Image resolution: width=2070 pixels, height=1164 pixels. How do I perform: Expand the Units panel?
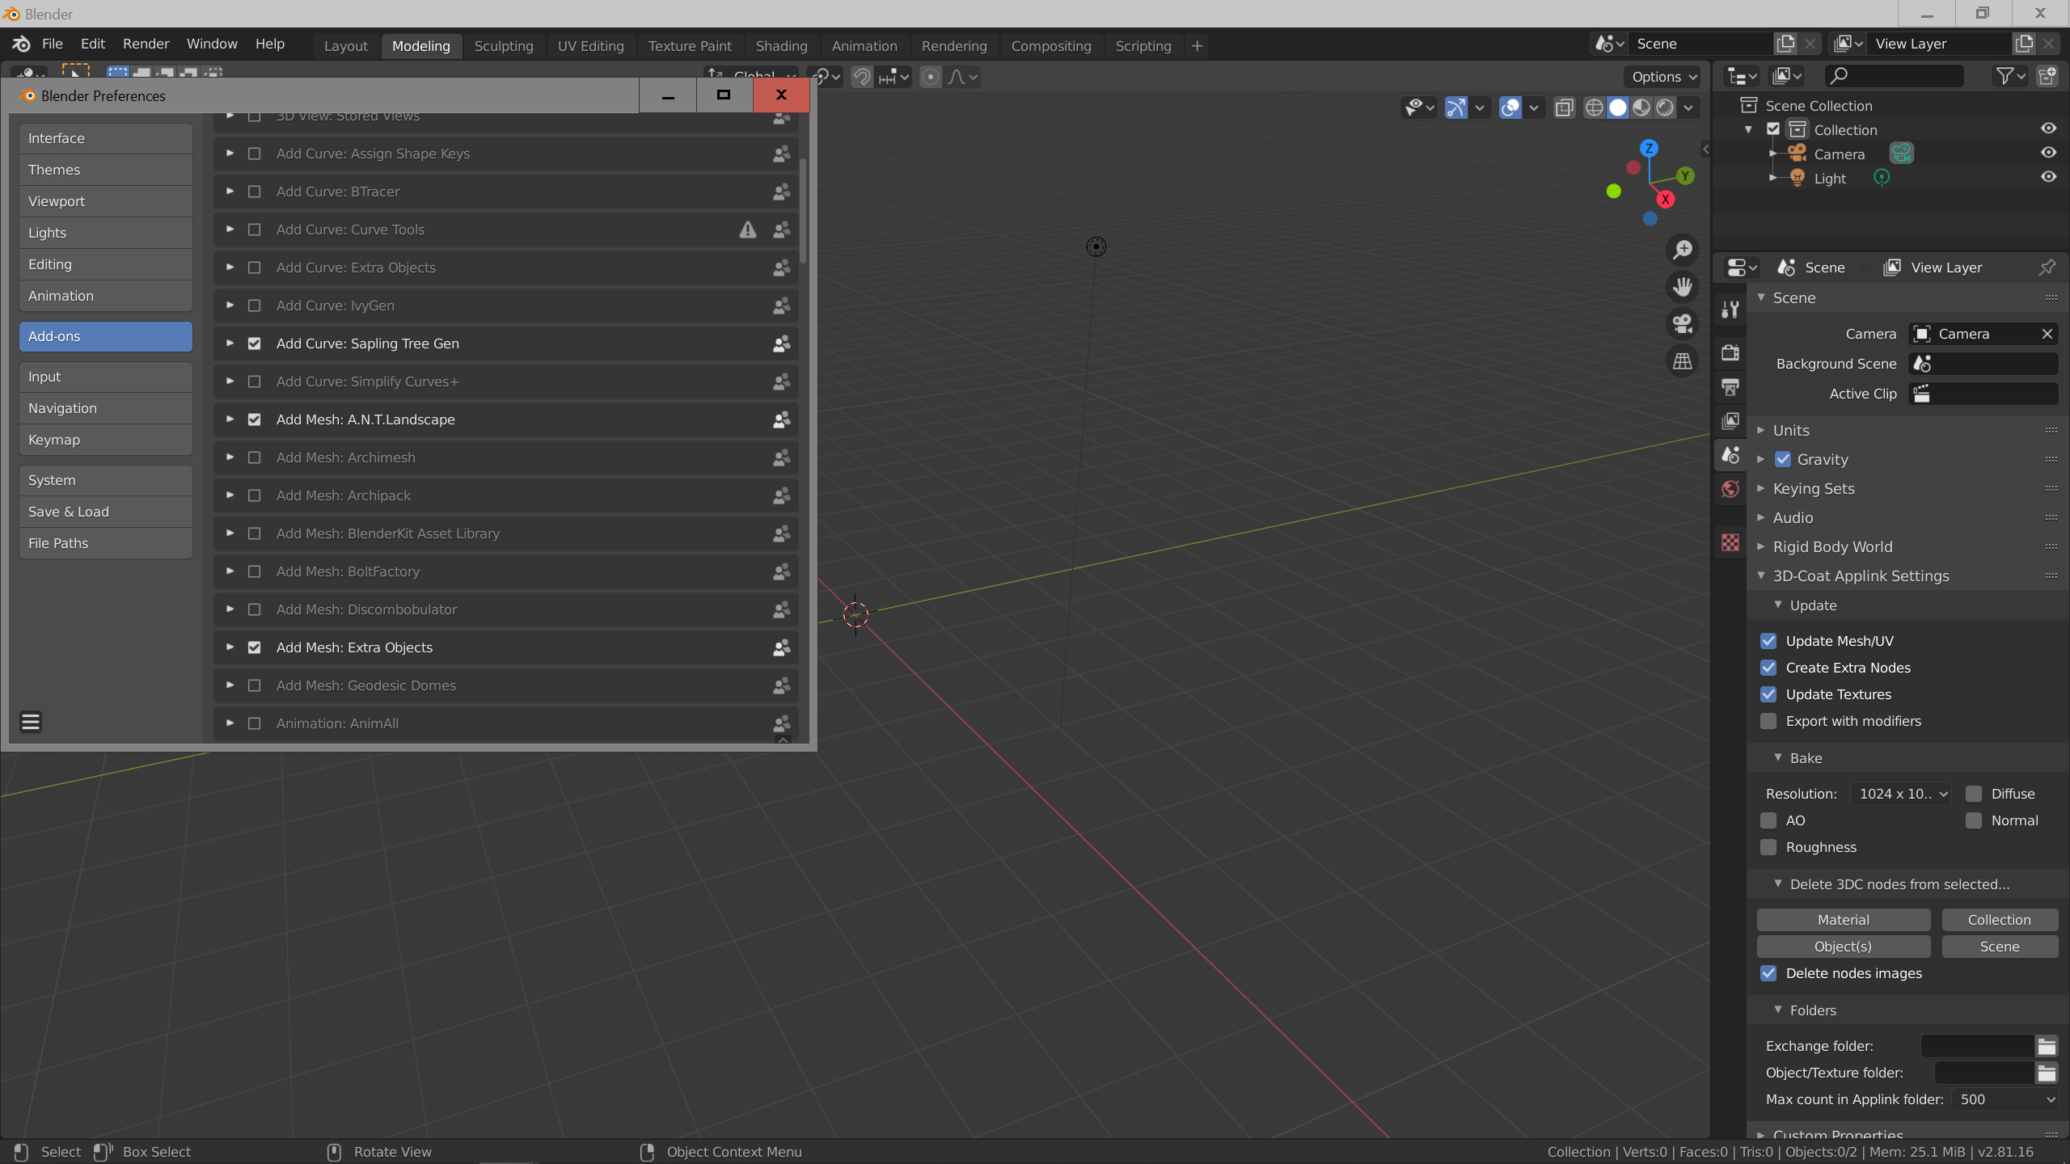pyautogui.click(x=1791, y=430)
